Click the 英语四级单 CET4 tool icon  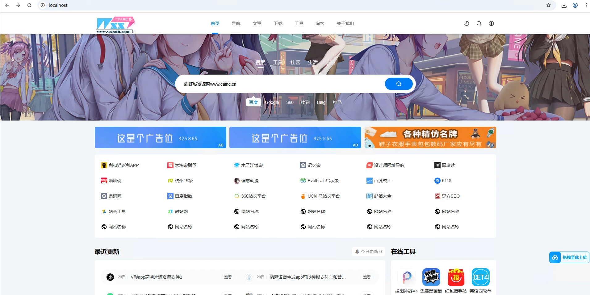tap(481, 277)
